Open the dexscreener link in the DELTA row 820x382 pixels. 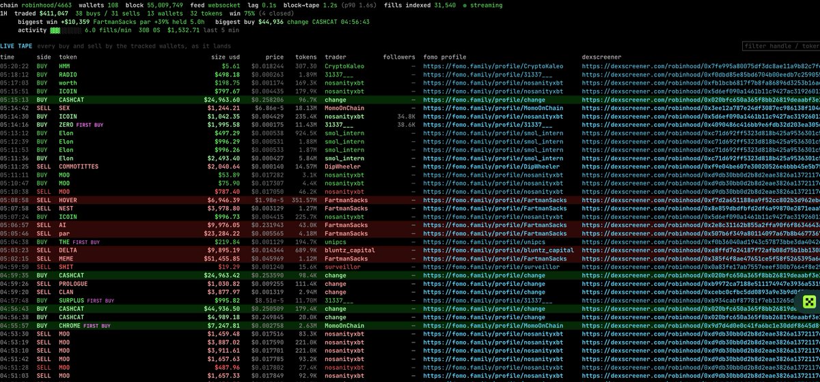(700, 250)
